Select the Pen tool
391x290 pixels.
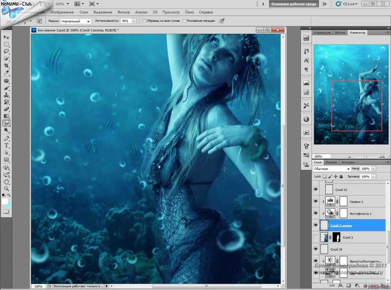6,138
